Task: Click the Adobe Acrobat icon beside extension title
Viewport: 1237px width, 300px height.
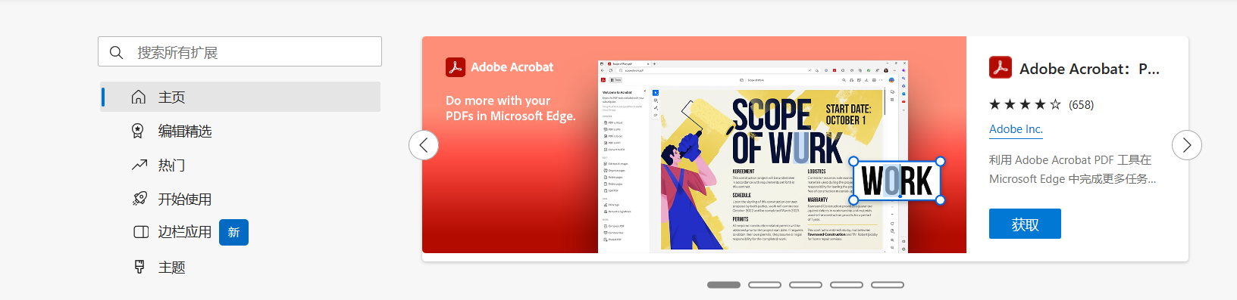Action: pos(1001,68)
